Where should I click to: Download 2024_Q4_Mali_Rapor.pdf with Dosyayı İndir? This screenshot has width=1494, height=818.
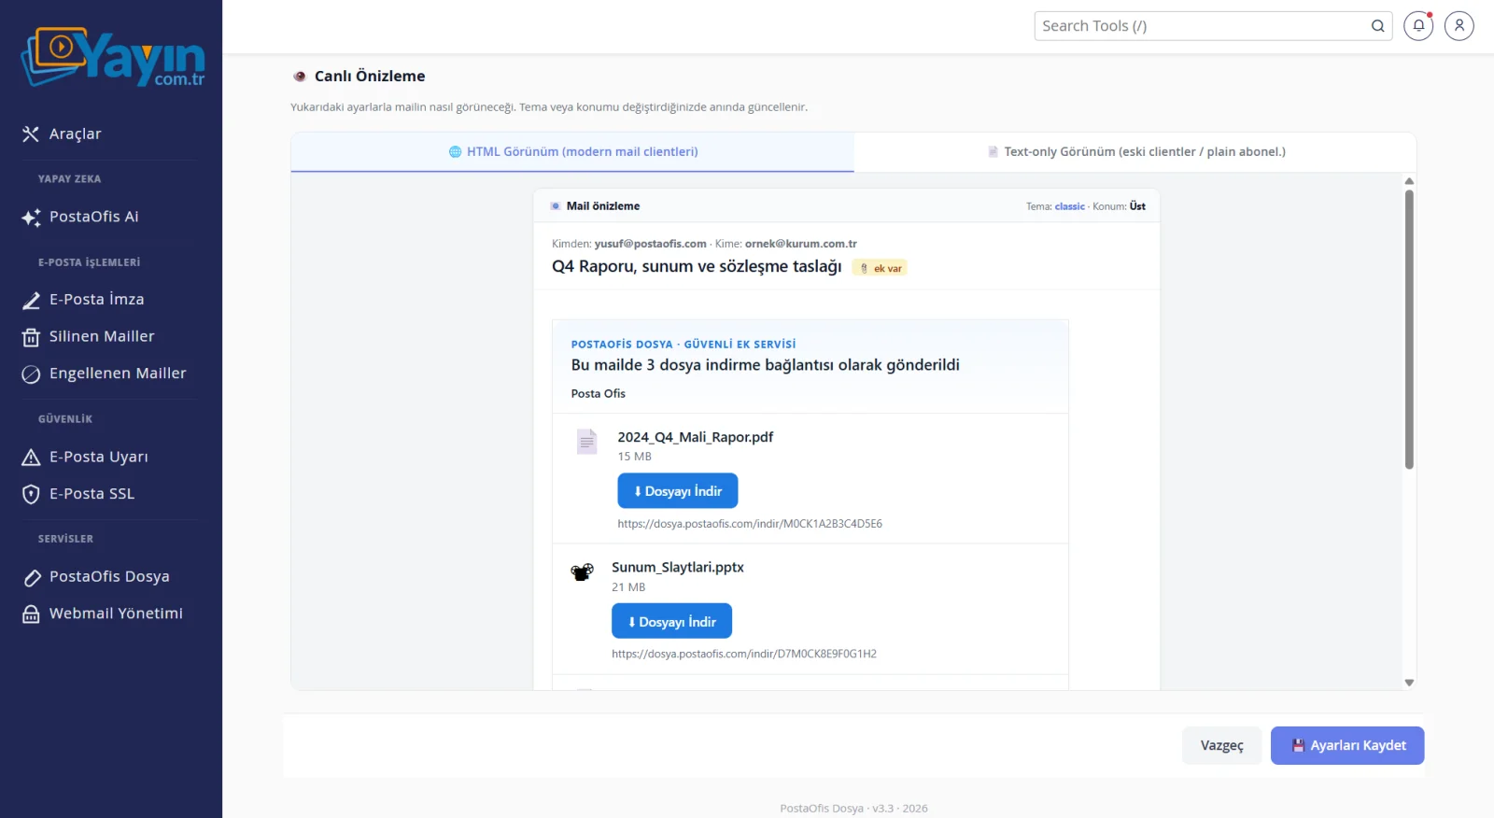click(678, 491)
